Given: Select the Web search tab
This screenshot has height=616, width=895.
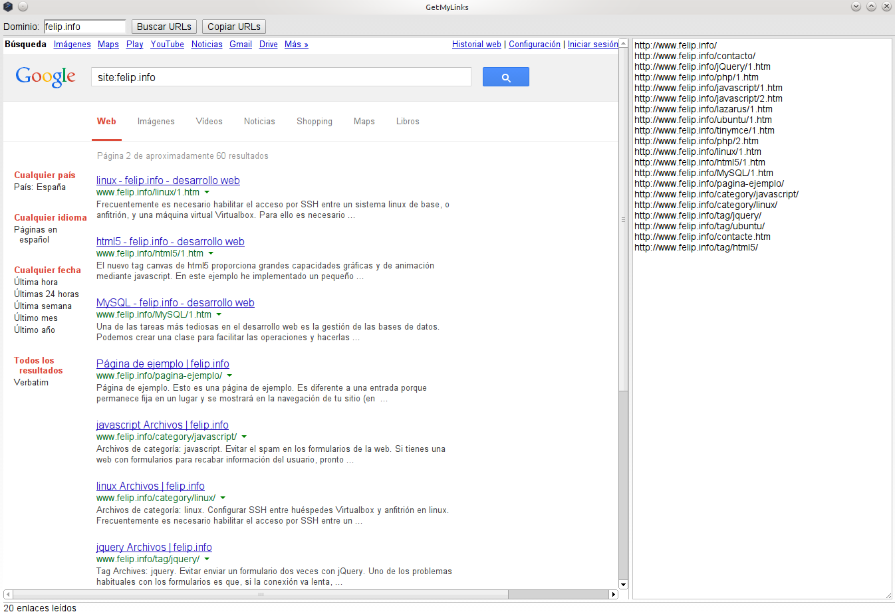Looking at the screenshot, I should [106, 122].
